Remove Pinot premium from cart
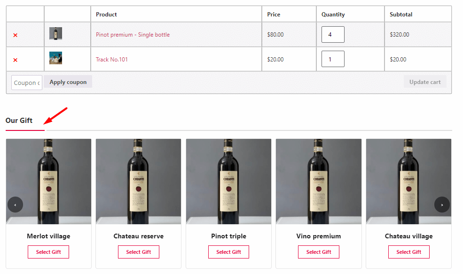 pyautogui.click(x=16, y=35)
